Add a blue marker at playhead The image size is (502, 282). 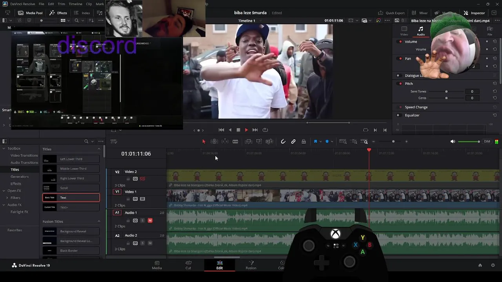(x=327, y=141)
